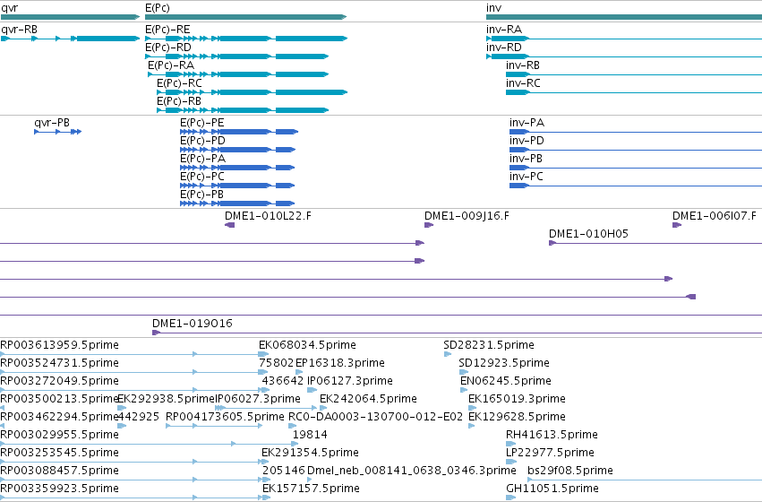Click the 205146 EST label
Screen dimensions: 762x502
[x=284, y=471]
